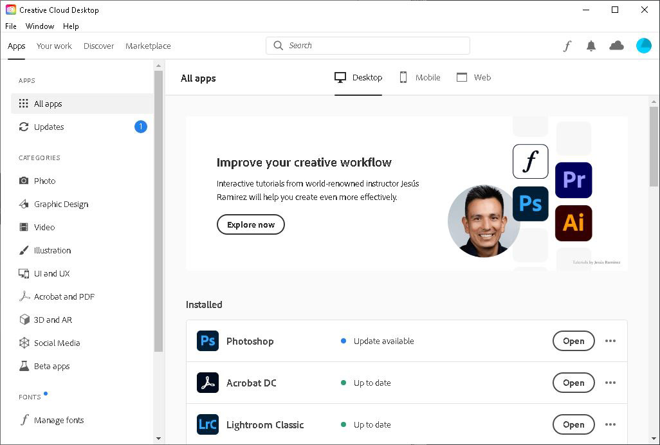
Task: Click in the Search field
Action: [368, 46]
